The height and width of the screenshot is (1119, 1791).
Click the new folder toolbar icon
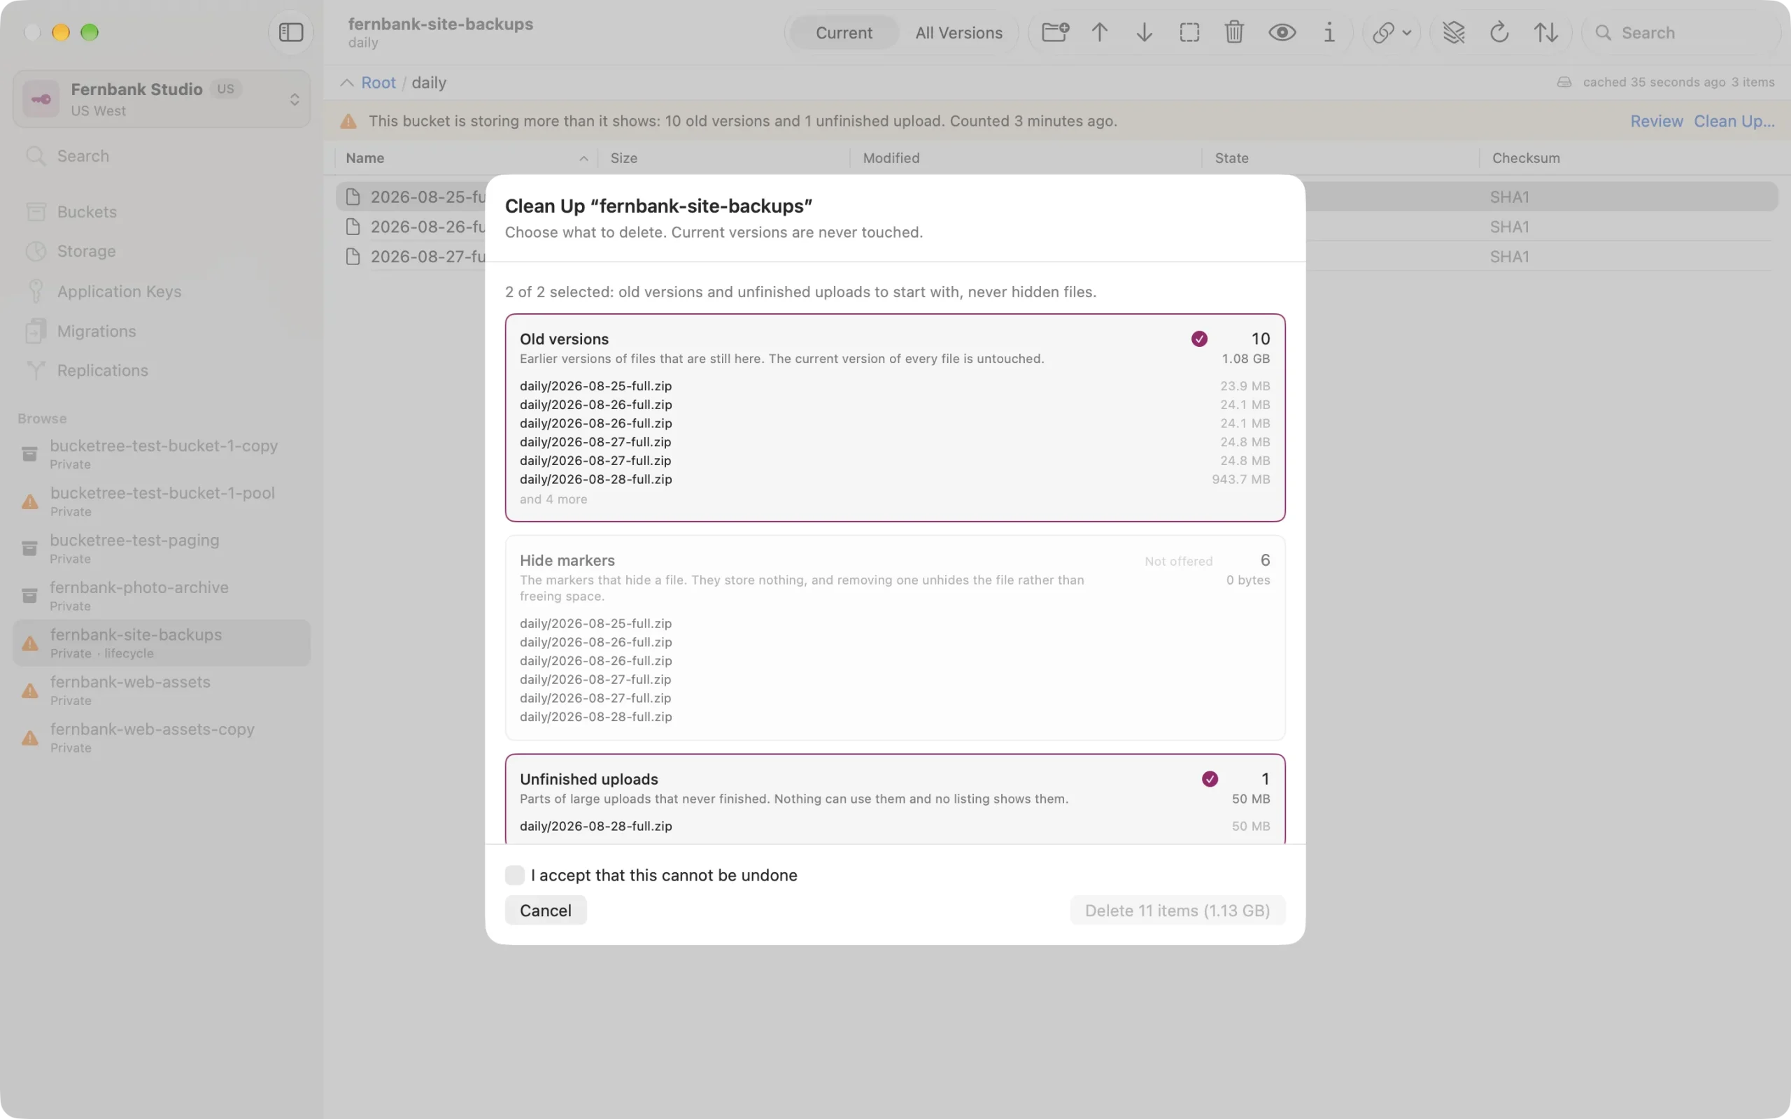(x=1054, y=33)
